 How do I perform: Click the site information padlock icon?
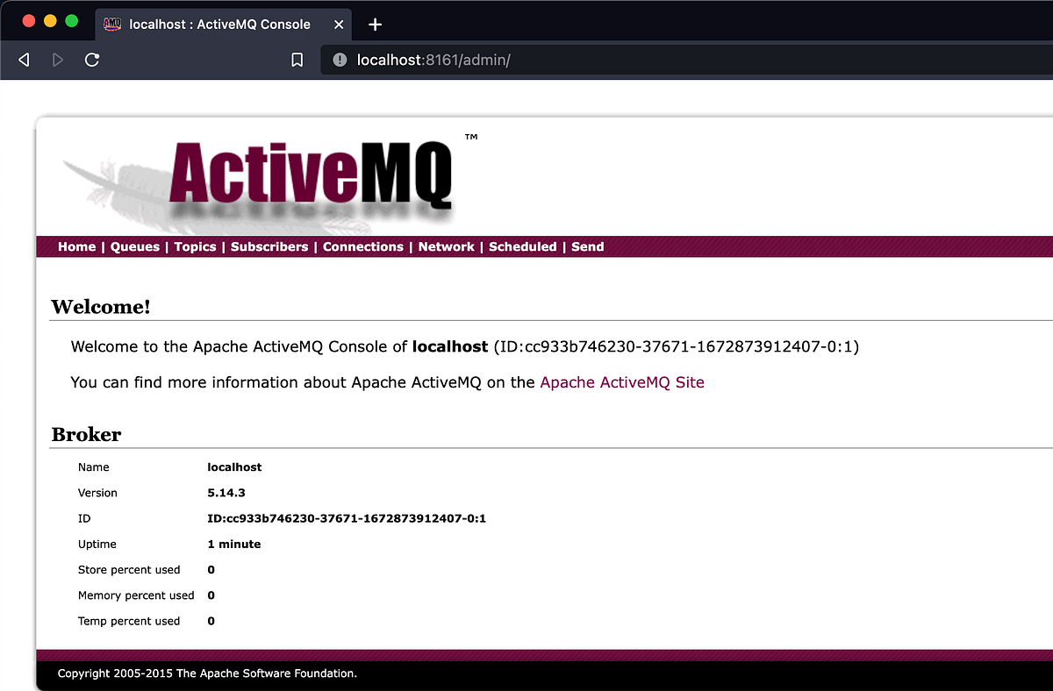[339, 60]
